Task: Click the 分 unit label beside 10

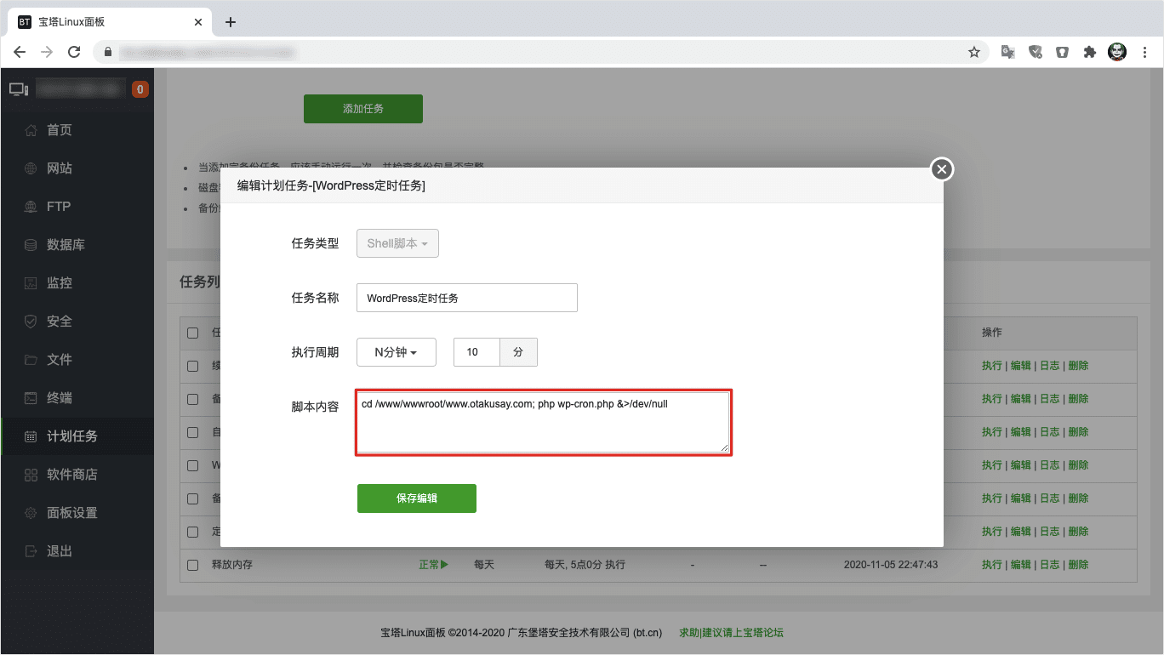Action: point(518,352)
